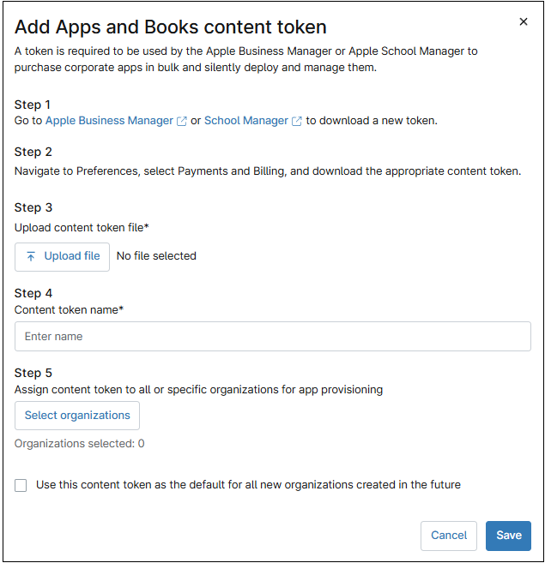Click the 'Use this content token as default' label
Image resolution: width=545 pixels, height=563 pixels.
tap(248, 485)
